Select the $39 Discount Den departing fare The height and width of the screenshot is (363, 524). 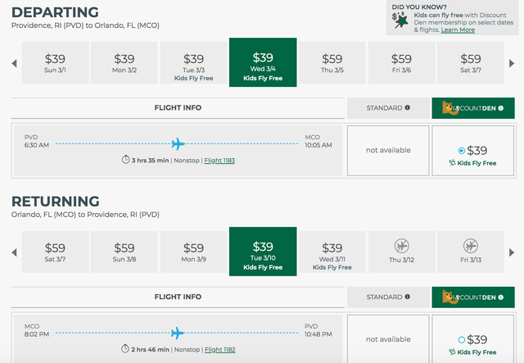click(462, 150)
